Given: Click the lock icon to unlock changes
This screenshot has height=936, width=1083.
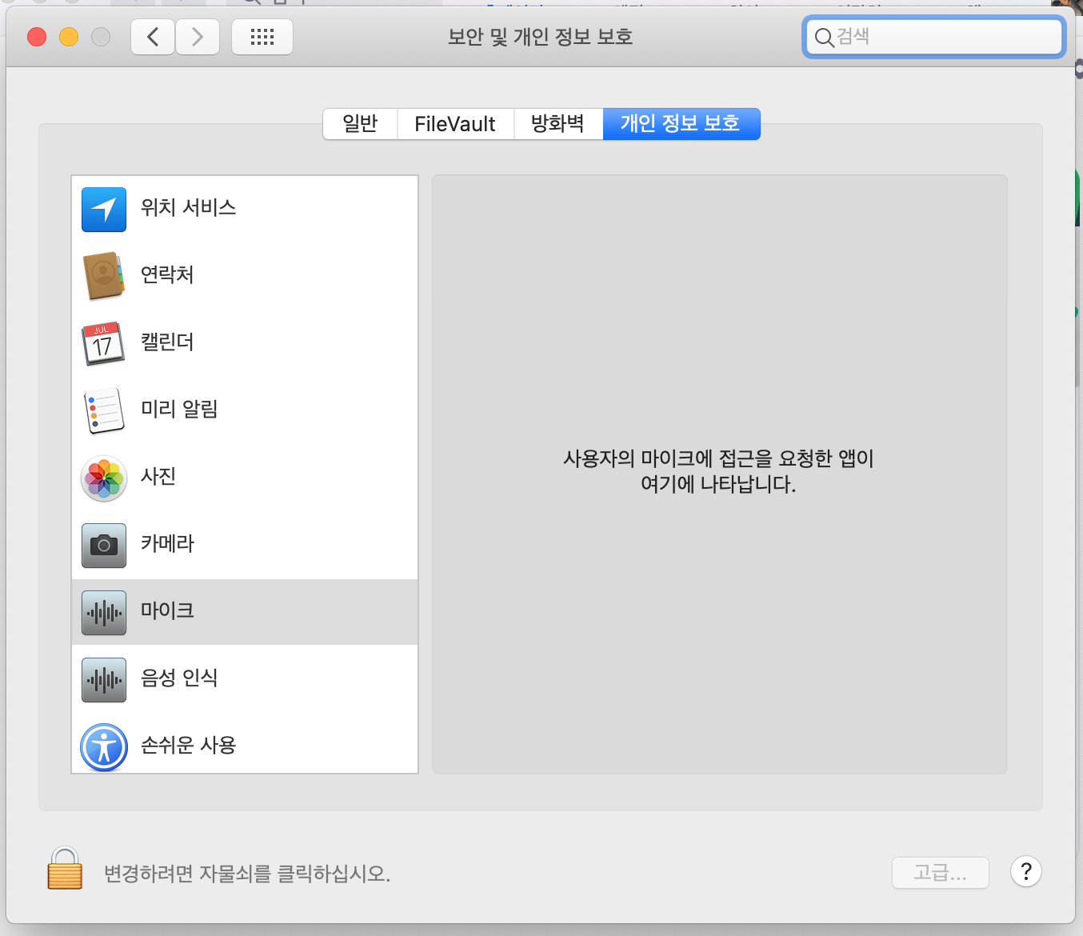Looking at the screenshot, I should pyautogui.click(x=65, y=870).
